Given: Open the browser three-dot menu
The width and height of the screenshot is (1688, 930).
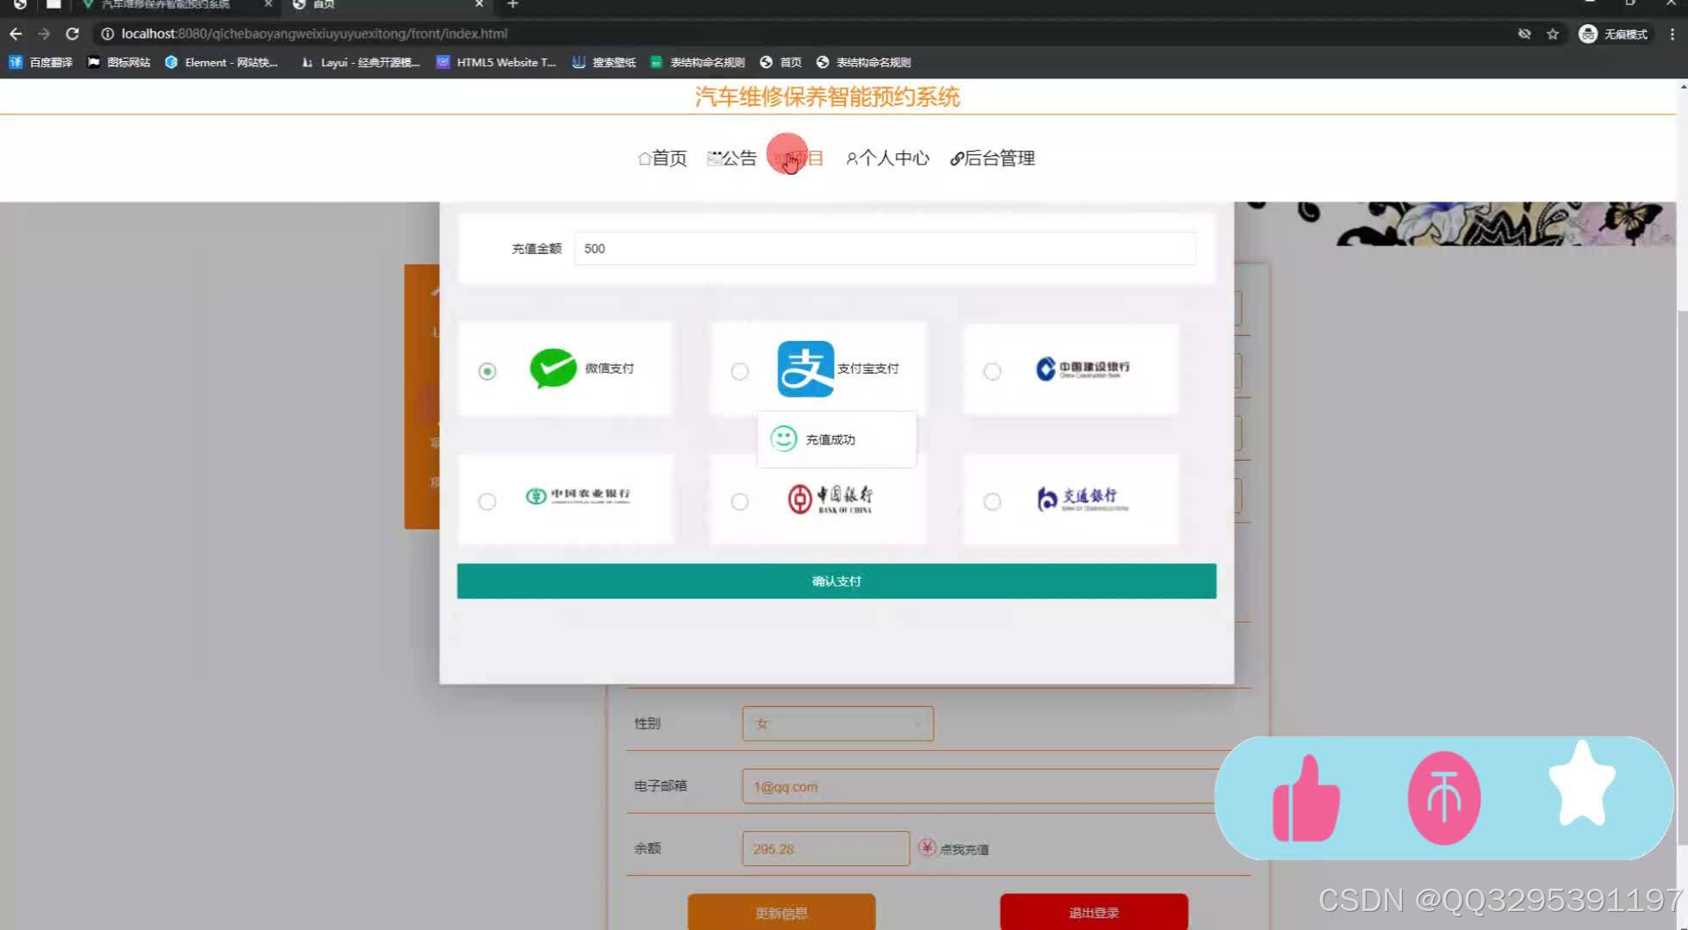Looking at the screenshot, I should coord(1672,34).
